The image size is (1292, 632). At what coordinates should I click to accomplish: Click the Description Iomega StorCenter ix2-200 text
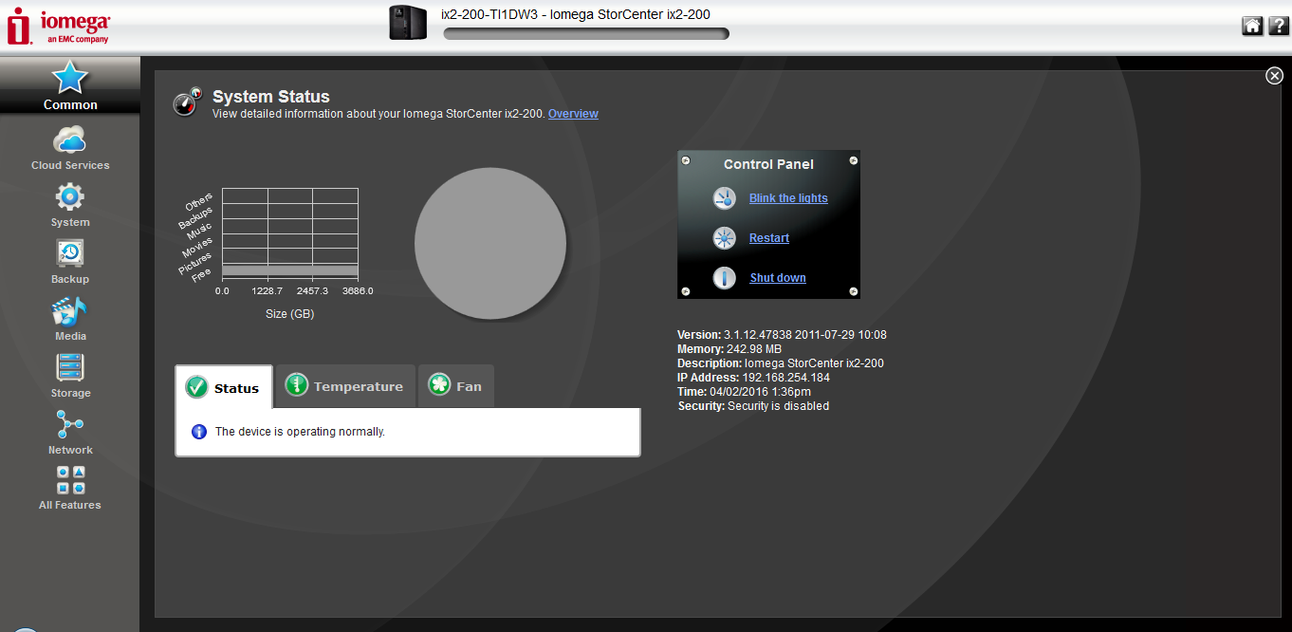coord(781,363)
